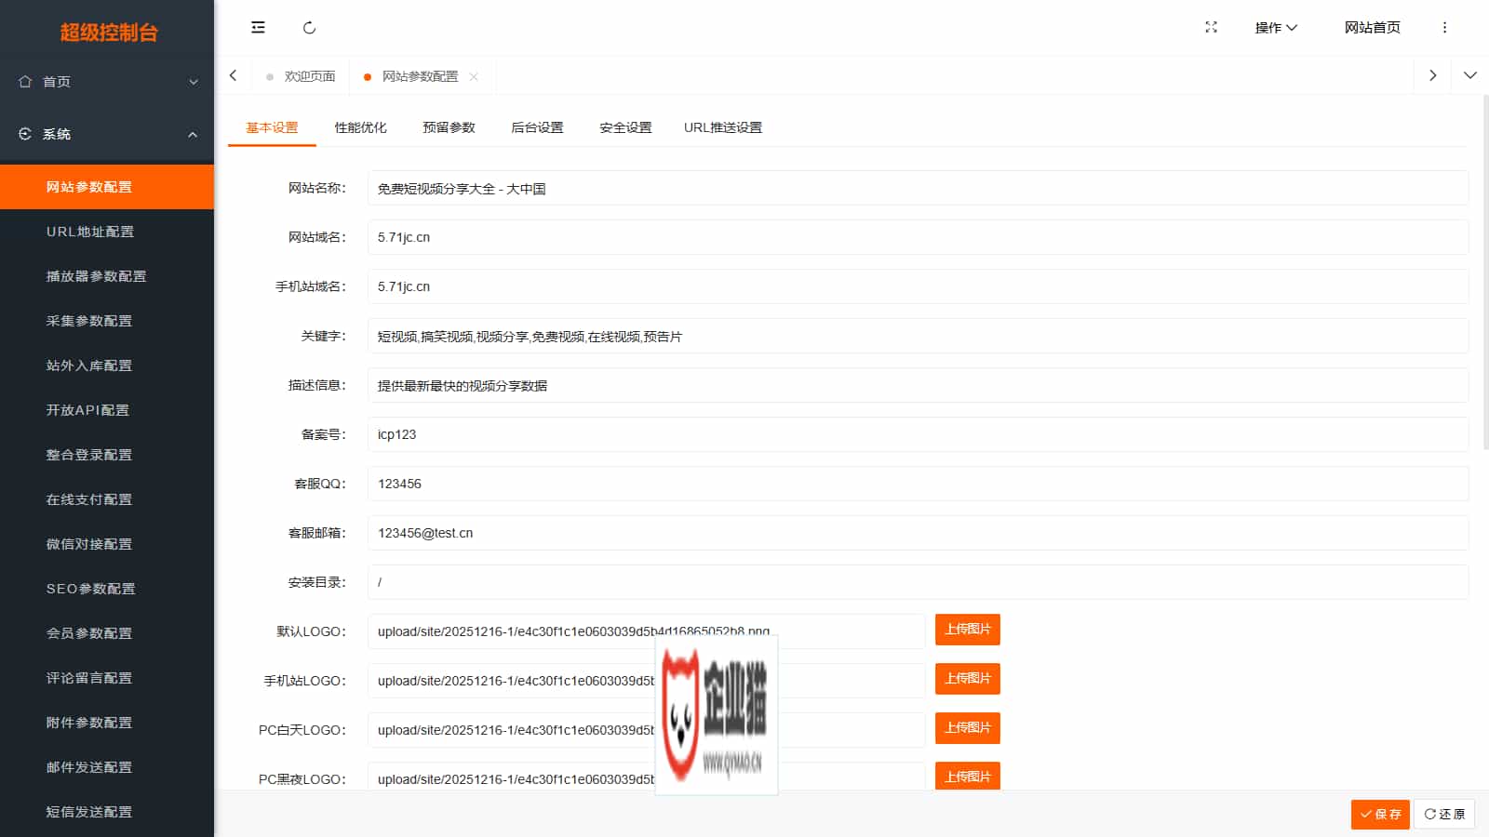Toggle fullscreen mode icon

[x=1211, y=27]
